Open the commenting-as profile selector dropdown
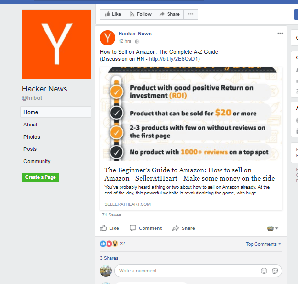The height and width of the screenshot is (284, 298). coord(273,228)
